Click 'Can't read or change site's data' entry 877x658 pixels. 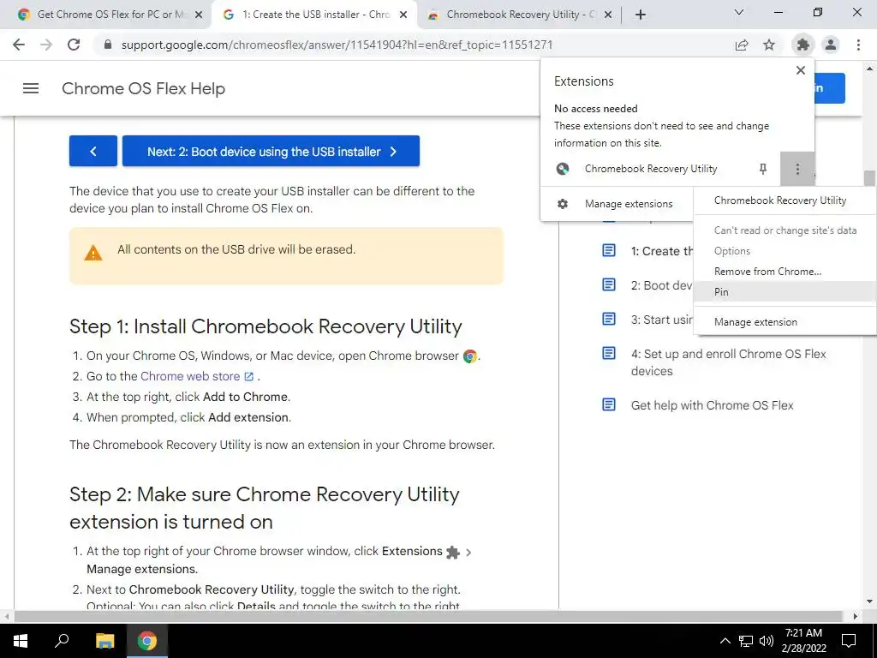[x=785, y=230]
